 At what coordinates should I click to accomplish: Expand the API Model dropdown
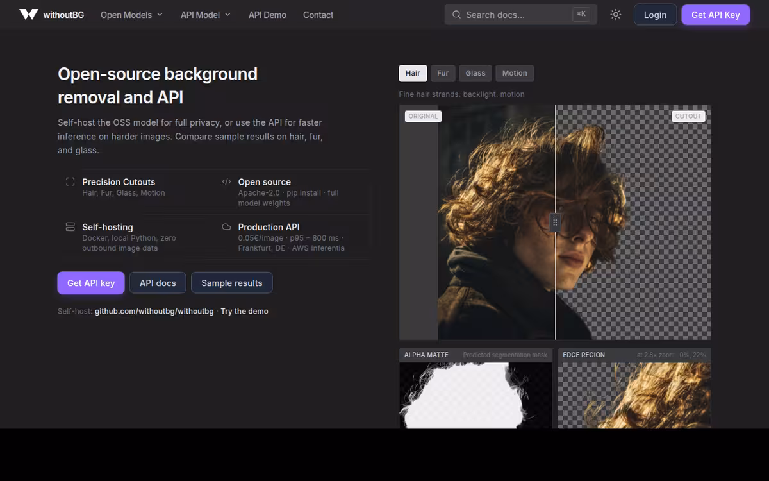[205, 14]
